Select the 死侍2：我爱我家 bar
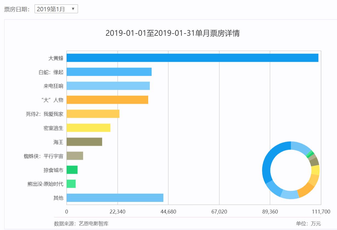The image size is (337, 230). tap(93, 114)
